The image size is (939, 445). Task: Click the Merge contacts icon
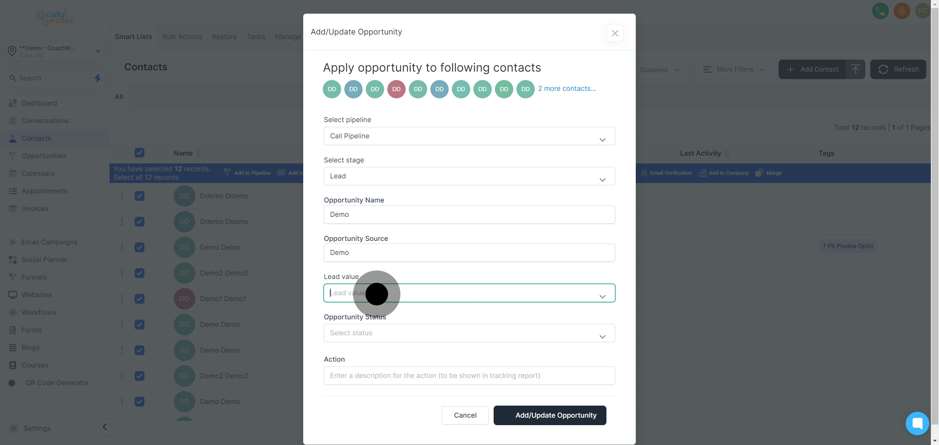759,173
